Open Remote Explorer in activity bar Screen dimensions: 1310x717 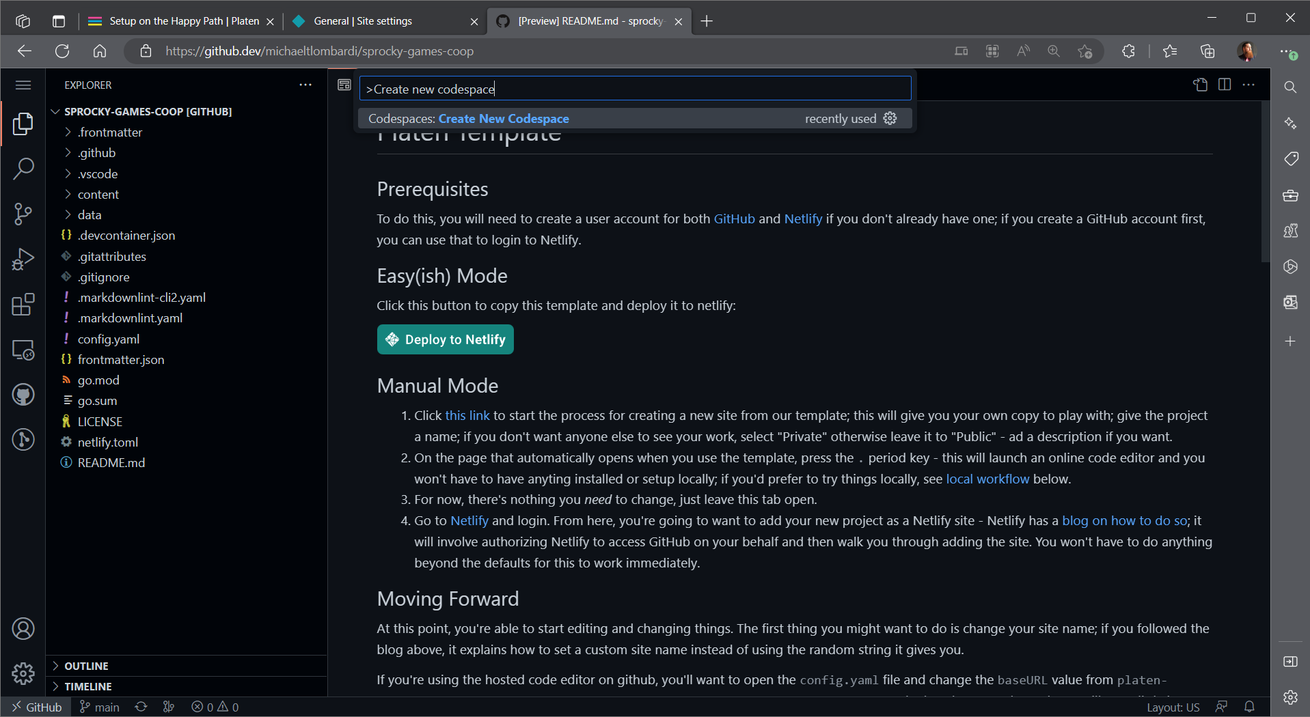23,350
